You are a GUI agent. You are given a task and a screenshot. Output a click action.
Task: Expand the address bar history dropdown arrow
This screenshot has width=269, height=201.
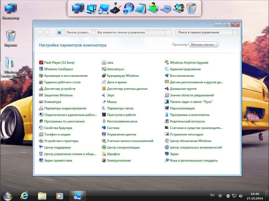coord(168,32)
